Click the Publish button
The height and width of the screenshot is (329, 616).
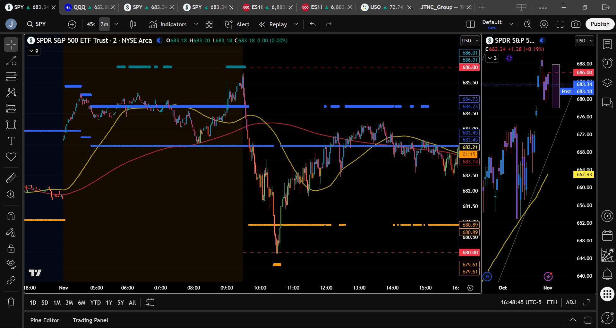coord(600,24)
